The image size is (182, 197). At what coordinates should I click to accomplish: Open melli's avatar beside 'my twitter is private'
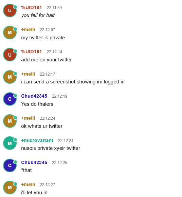coord(10,33)
